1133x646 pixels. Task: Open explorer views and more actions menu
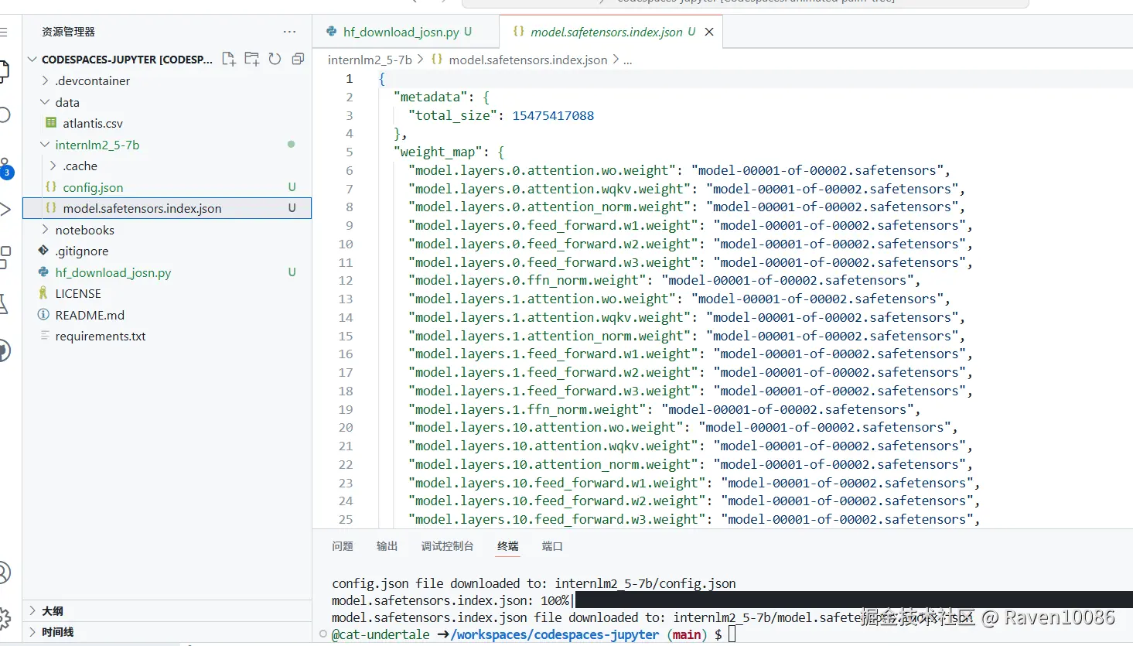click(x=289, y=32)
